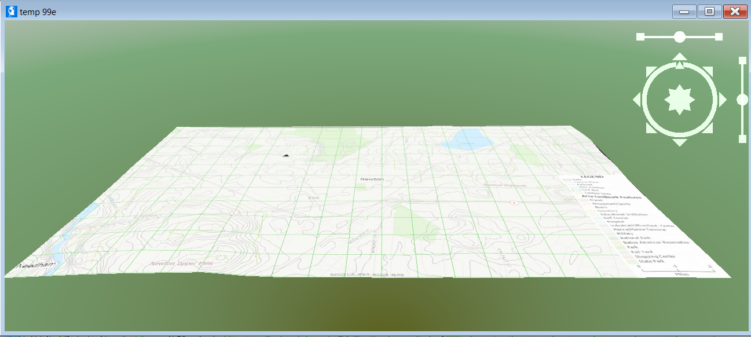Click the horizontal slider's round handle

click(x=680, y=37)
